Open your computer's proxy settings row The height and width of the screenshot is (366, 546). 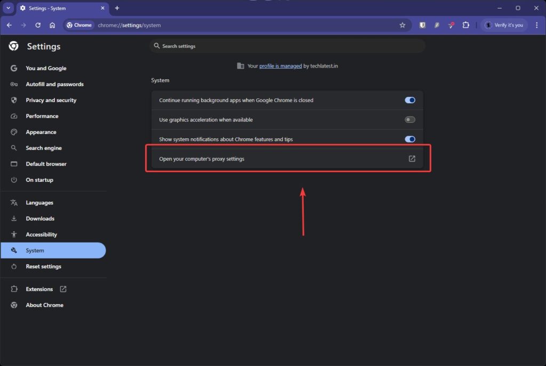click(x=287, y=159)
